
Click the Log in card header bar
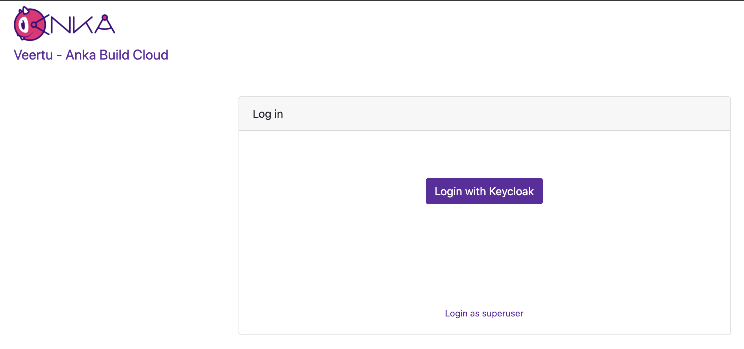coord(484,114)
